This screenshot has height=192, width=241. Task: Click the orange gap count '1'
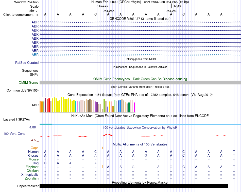(102, 148)
